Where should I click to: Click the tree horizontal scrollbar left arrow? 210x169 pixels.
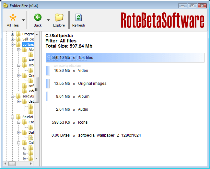point(5,163)
